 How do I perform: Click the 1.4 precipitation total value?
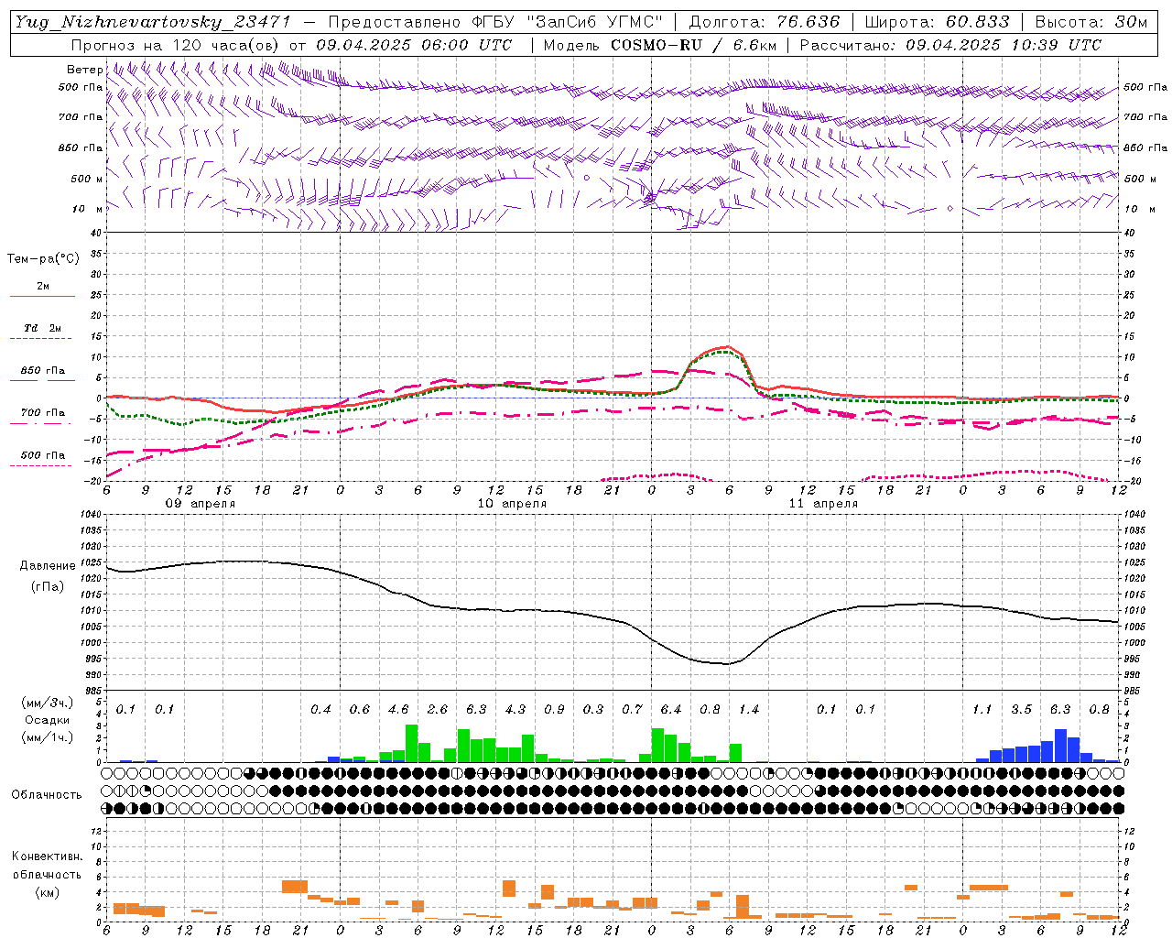tap(749, 710)
